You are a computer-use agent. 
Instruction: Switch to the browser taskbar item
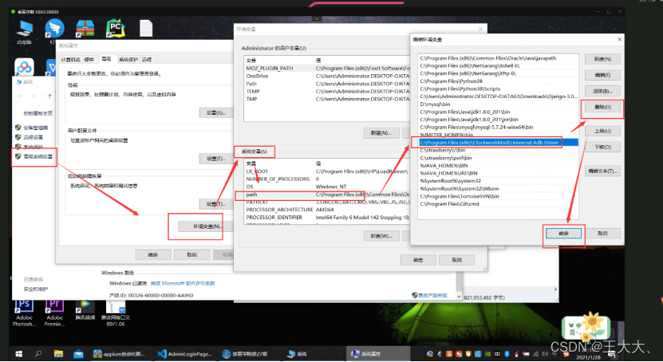pos(246,353)
